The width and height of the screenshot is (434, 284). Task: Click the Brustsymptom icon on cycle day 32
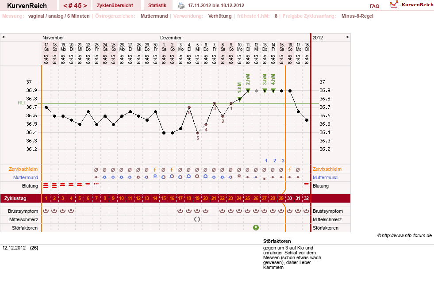coord(307,211)
